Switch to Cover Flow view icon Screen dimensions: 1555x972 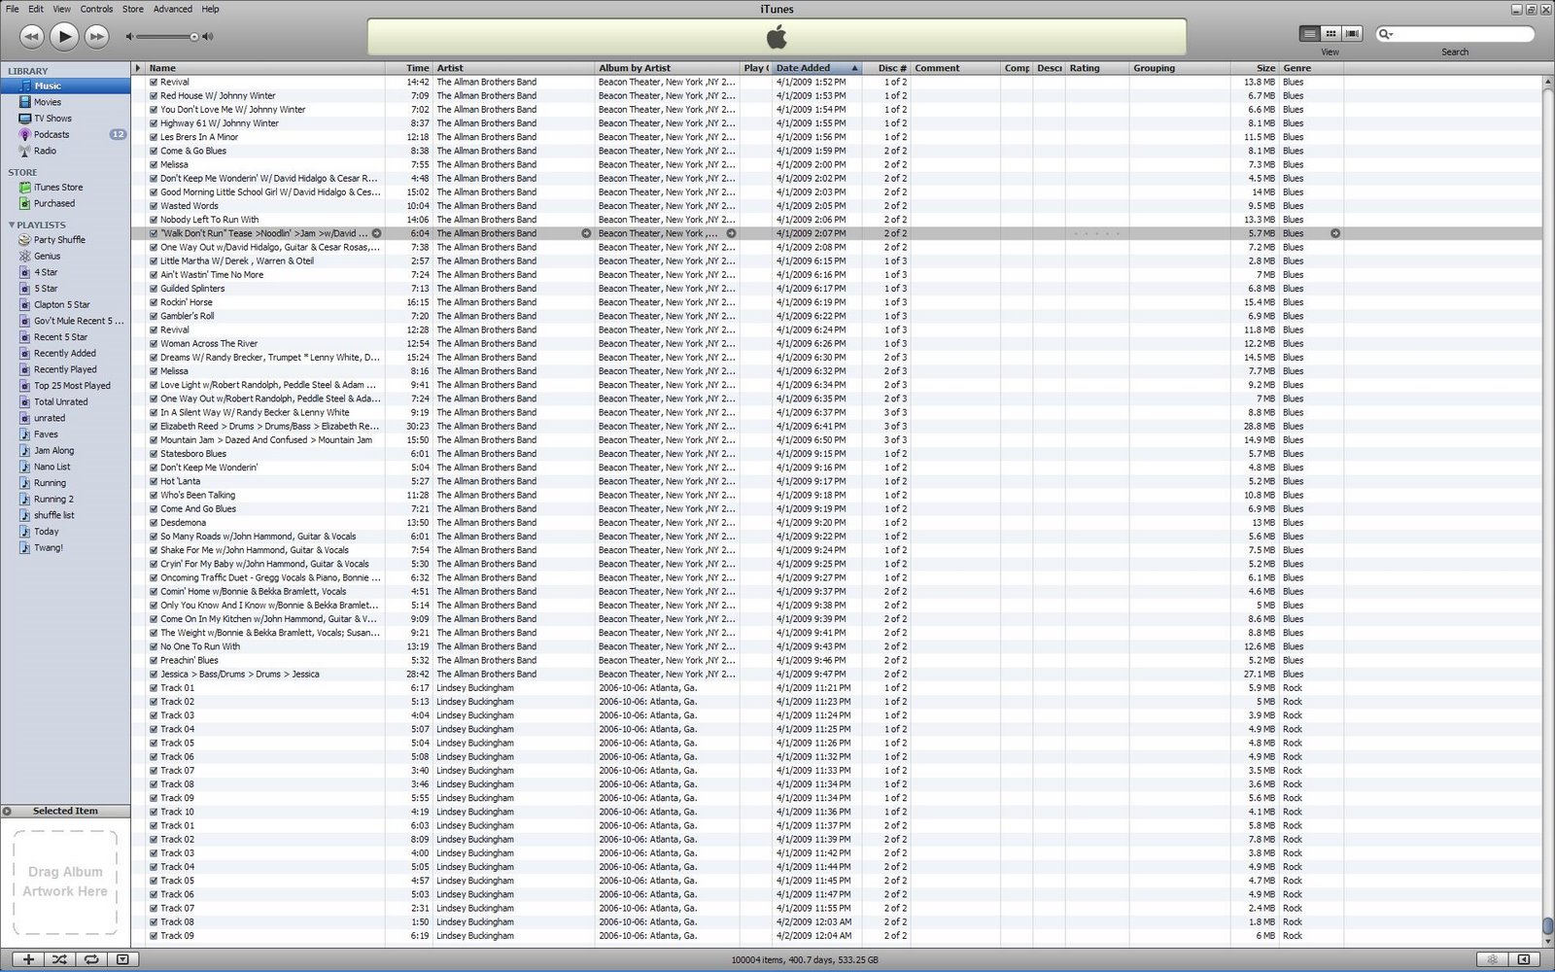(1352, 34)
